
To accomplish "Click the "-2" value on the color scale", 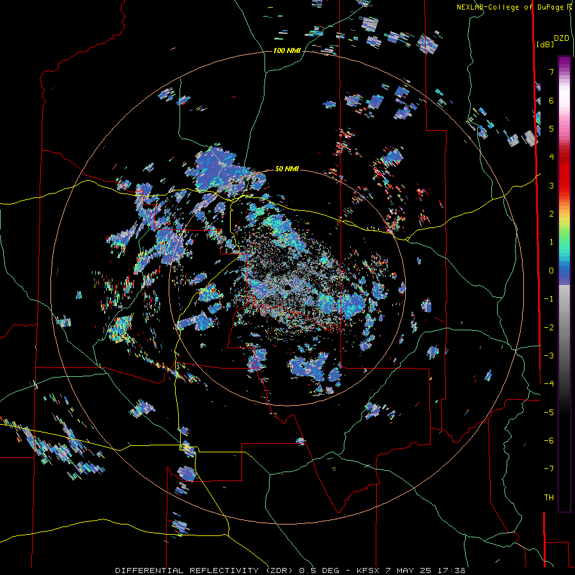I will click(x=549, y=328).
